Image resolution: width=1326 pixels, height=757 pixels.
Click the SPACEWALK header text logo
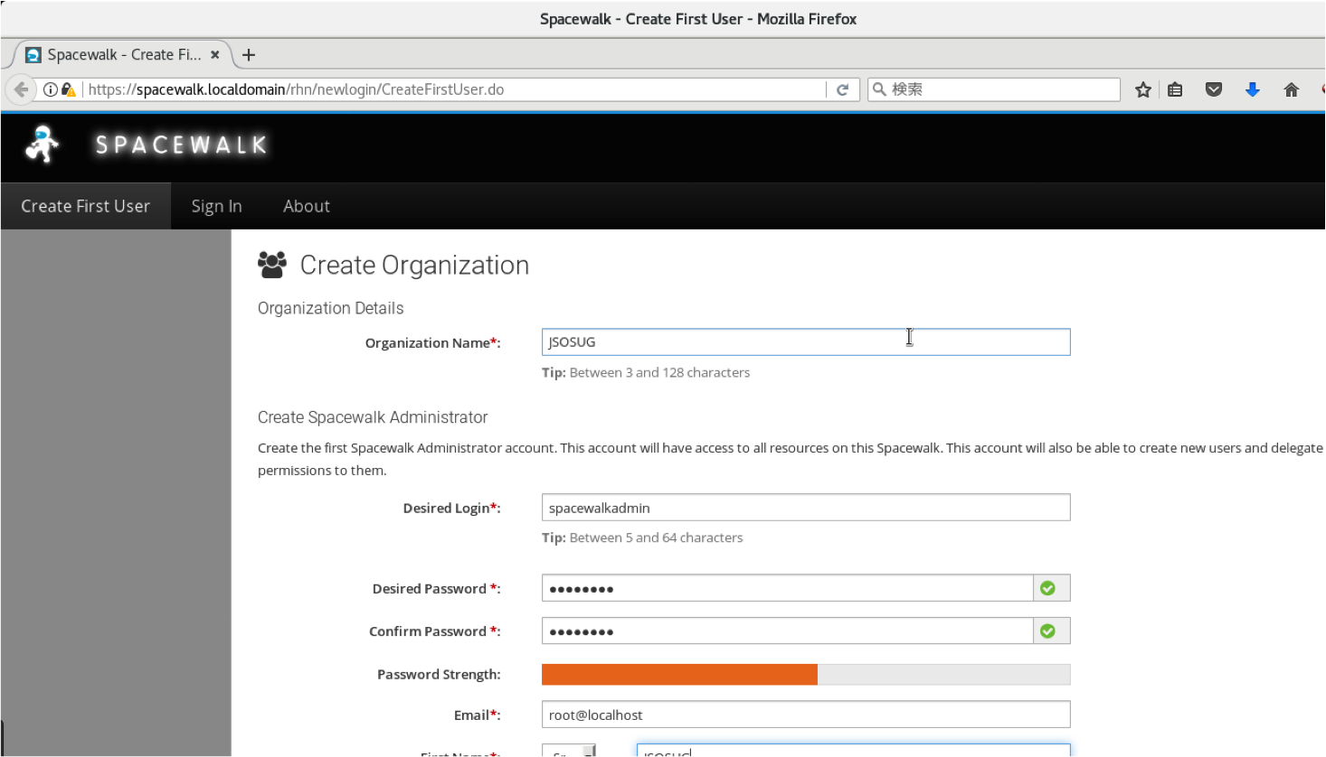coord(182,145)
